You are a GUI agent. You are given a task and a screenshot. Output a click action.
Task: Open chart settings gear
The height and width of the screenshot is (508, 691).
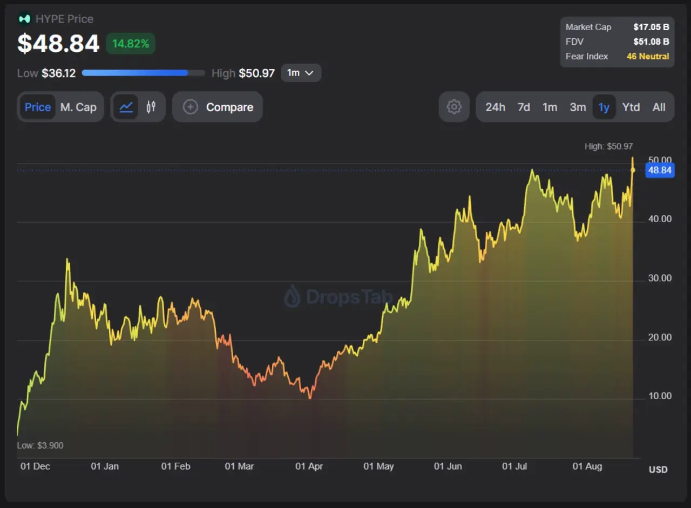tap(454, 107)
